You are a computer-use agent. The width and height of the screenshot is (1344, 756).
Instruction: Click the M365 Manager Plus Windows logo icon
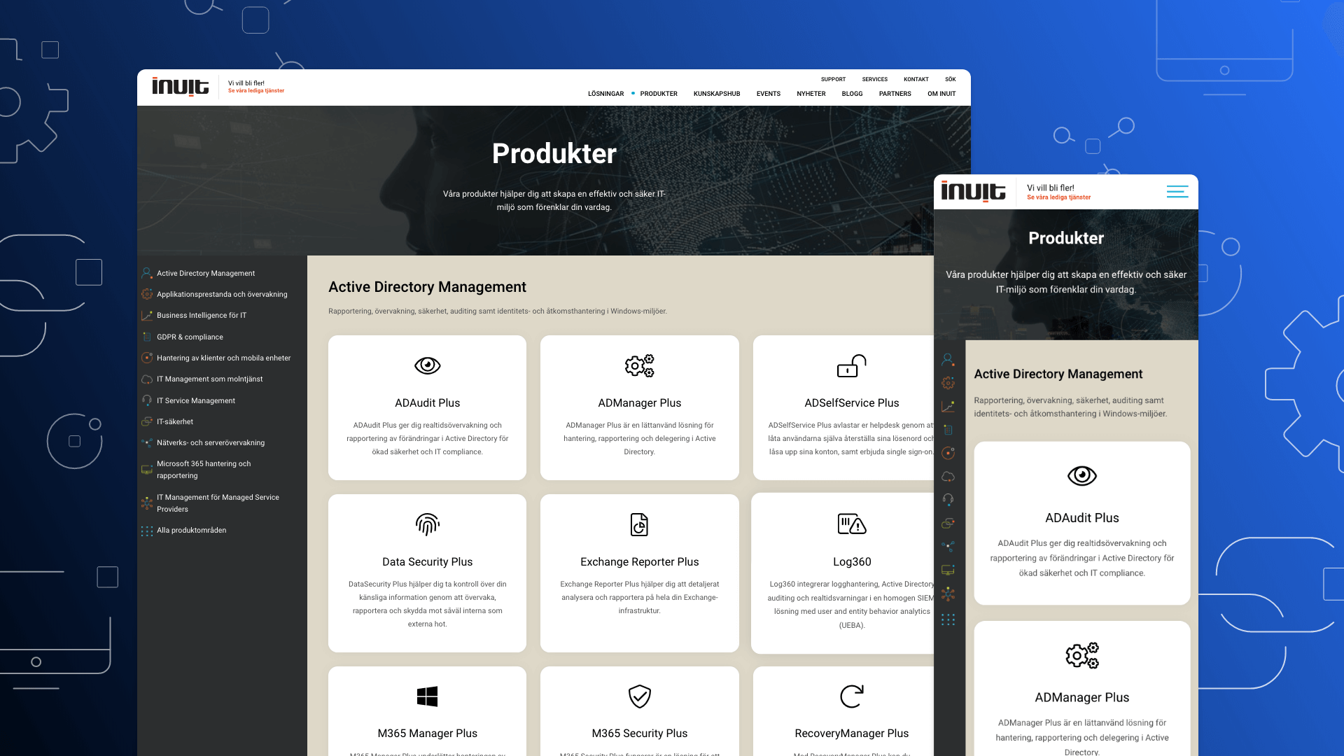[427, 696]
